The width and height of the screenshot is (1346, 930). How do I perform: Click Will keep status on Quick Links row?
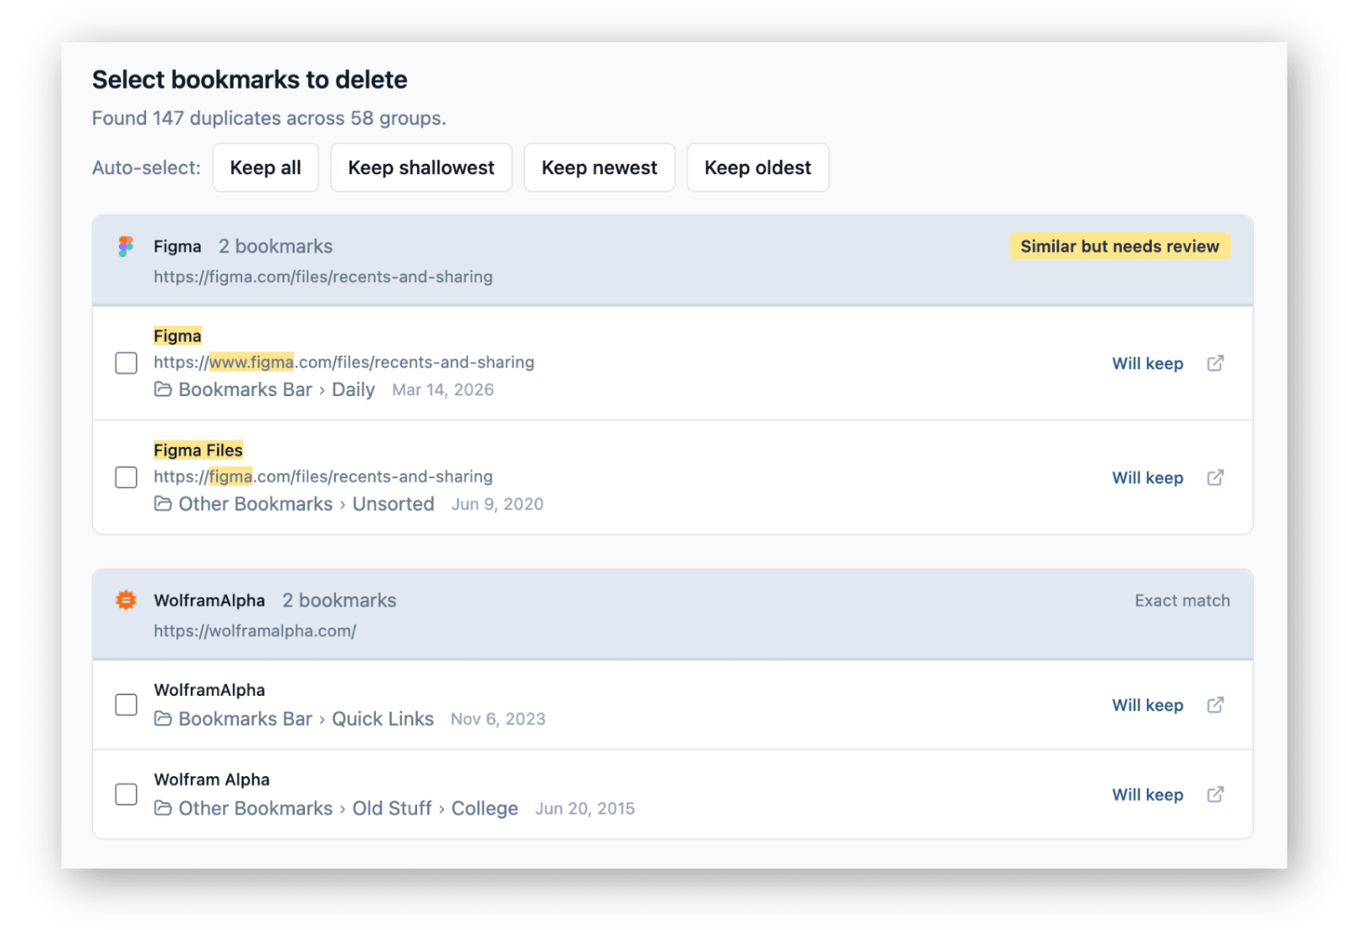[x=1148, y=704]
